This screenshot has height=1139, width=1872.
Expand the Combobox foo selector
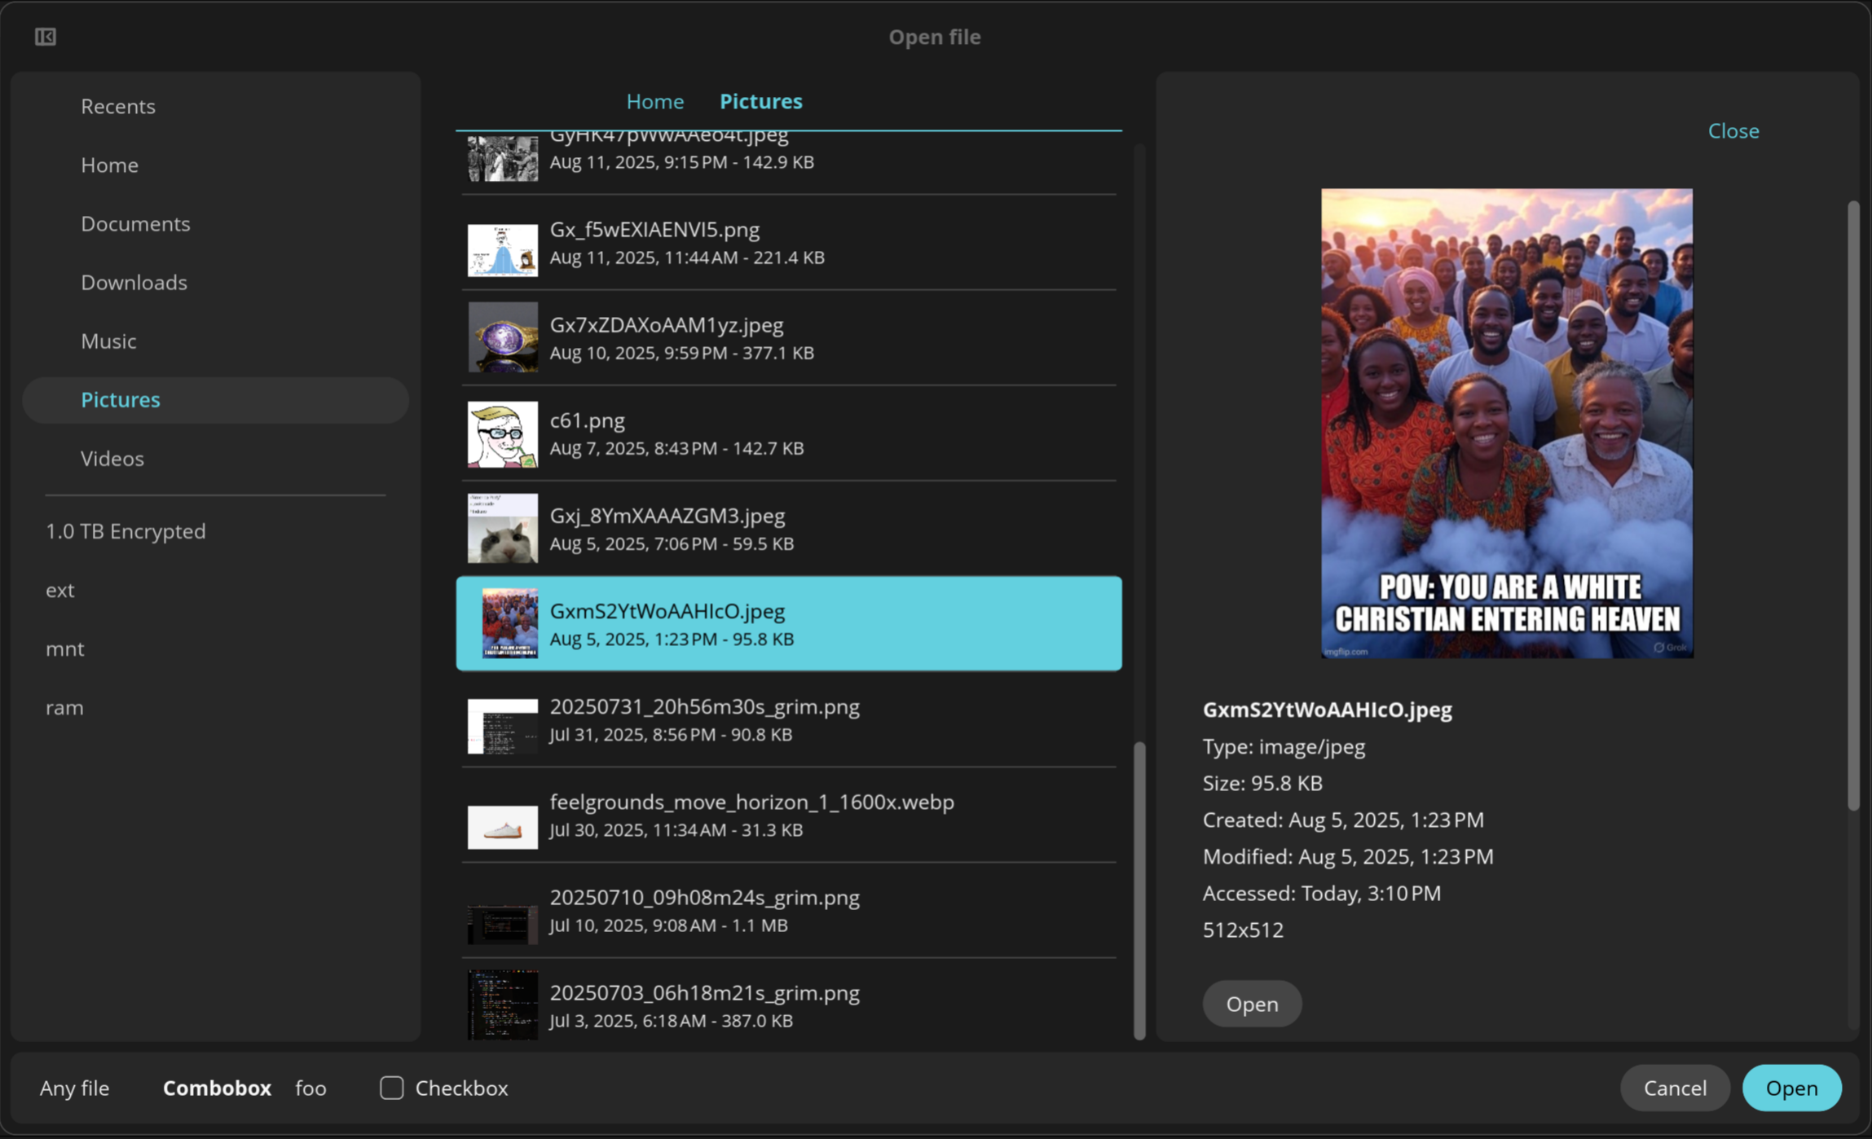tap(311, 1088)
